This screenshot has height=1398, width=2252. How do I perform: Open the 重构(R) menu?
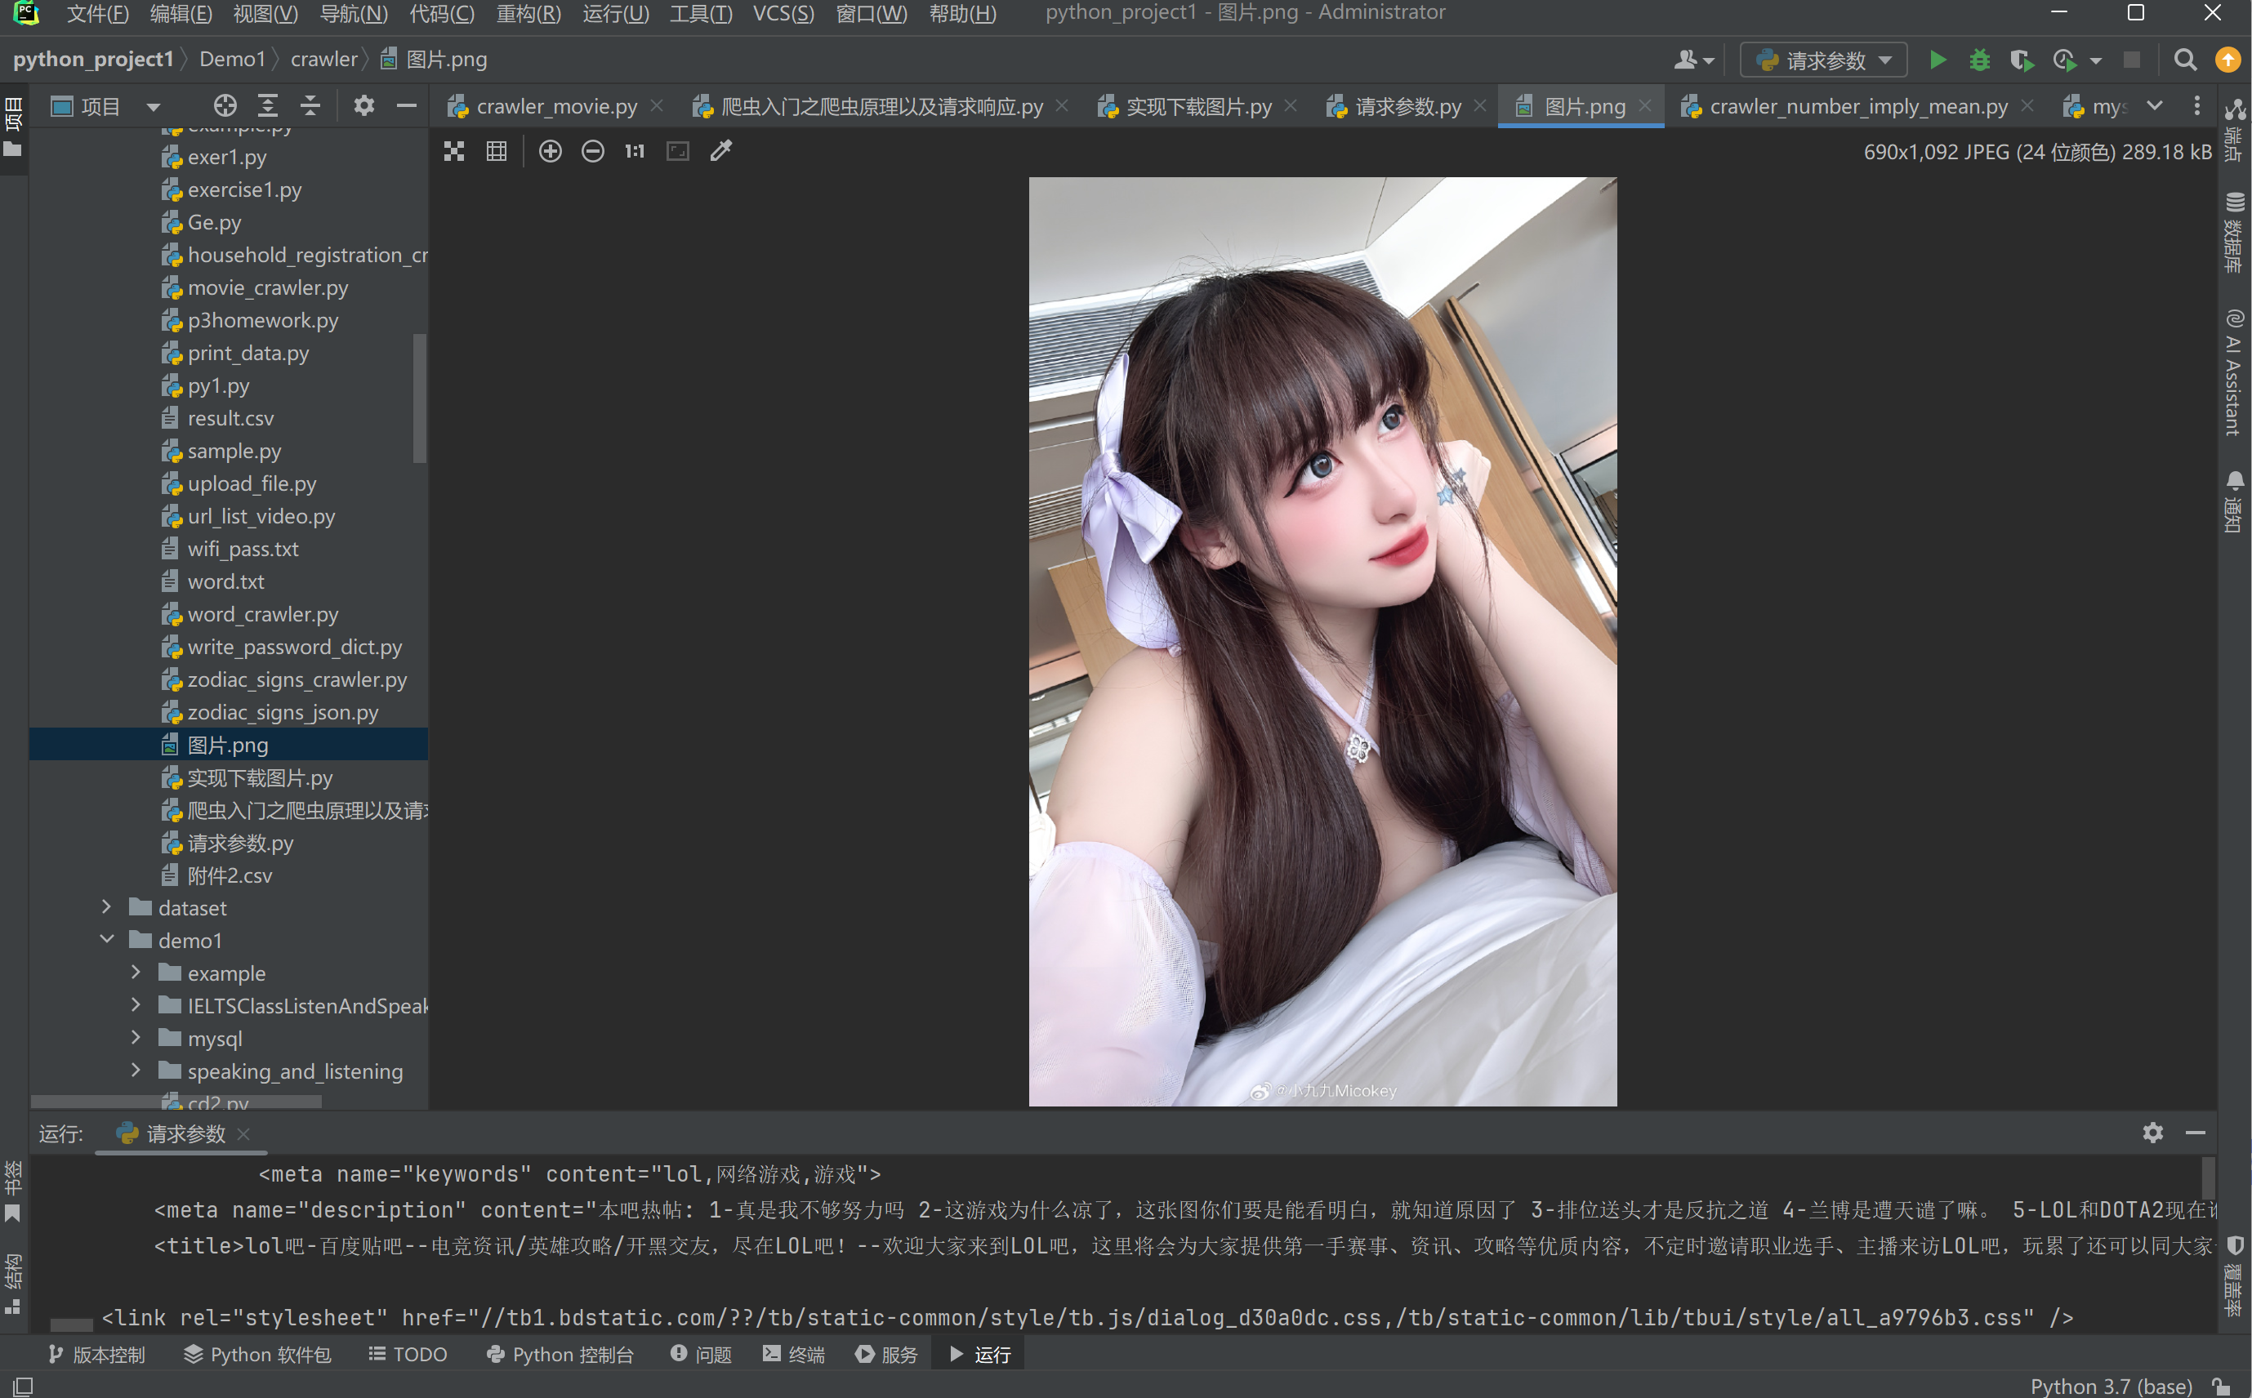pyautogui.click(x=528, y=13)
